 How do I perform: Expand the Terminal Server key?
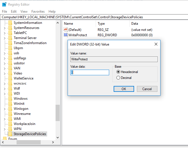click(x=4, y=38)
